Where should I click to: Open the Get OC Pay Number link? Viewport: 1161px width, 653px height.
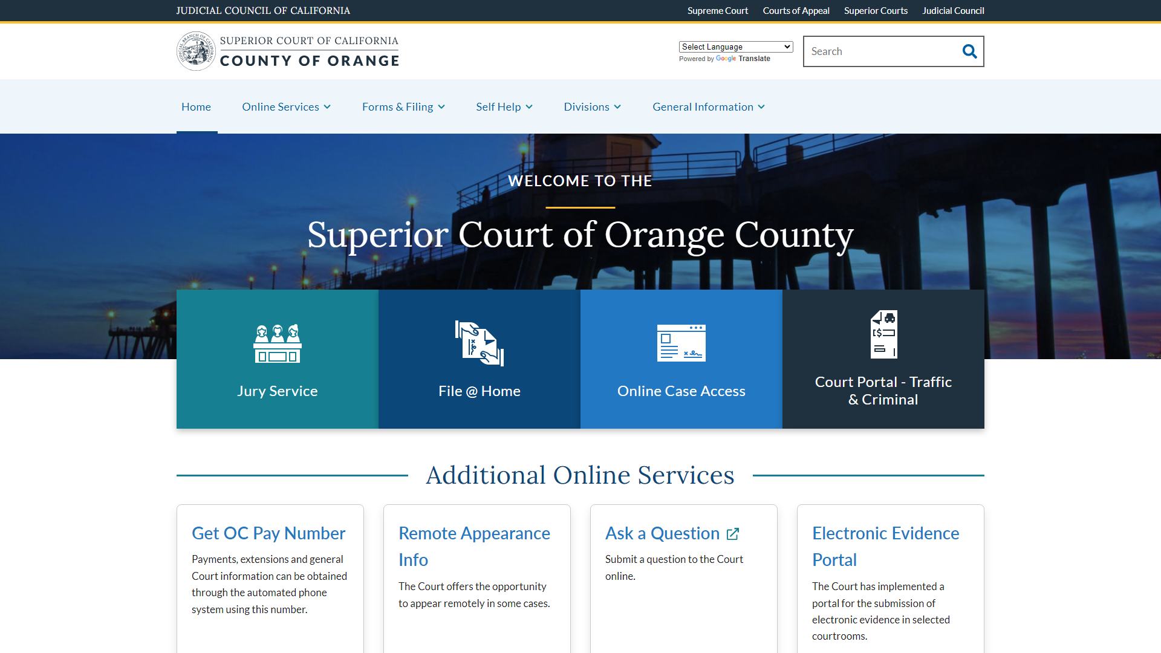point(268,533)
